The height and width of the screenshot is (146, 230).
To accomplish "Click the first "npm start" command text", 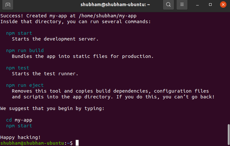I will tap(19, 33).
